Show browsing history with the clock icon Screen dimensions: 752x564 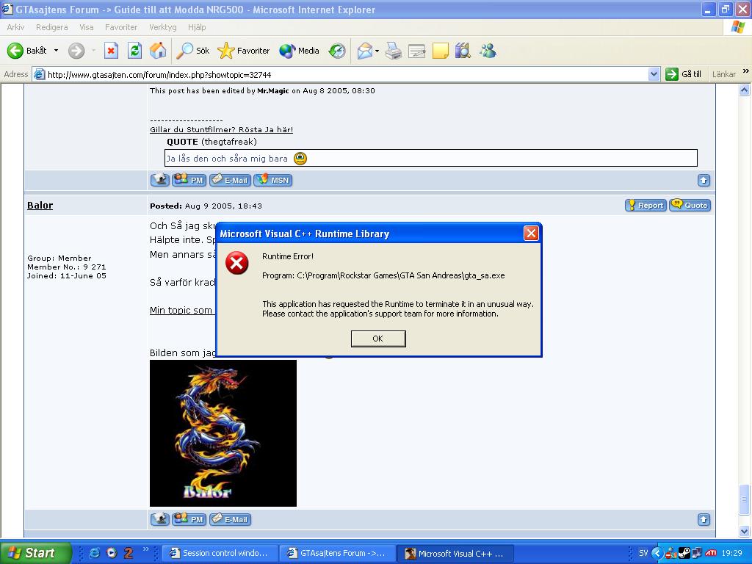click(337, 51)
